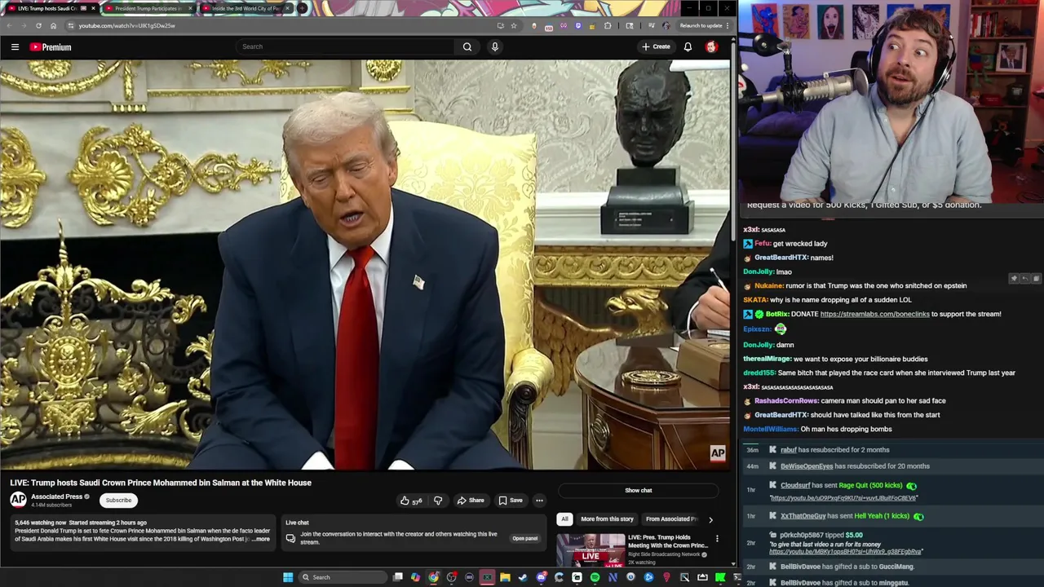Open Cloudsurf's youtu.be video link
The image size is (1044, 587).
click(843, 498)
